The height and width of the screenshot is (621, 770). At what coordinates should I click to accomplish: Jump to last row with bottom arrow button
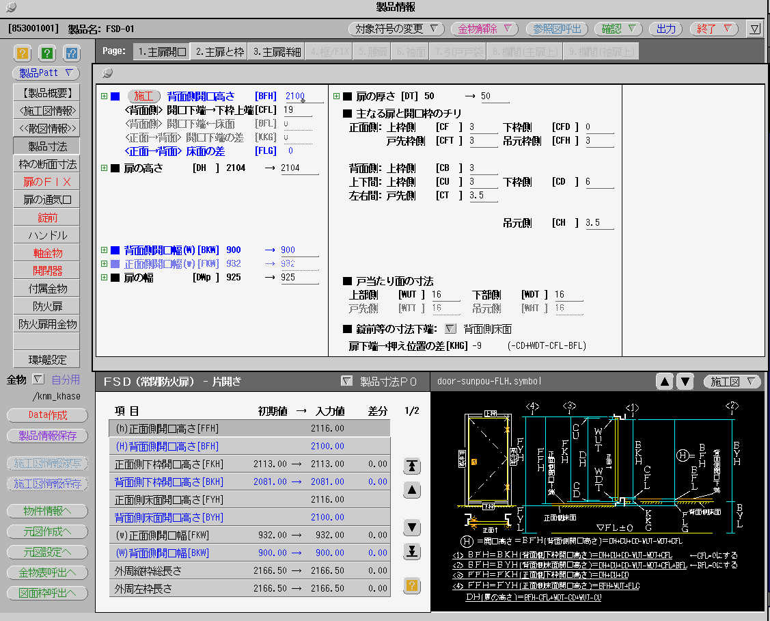(x=411, y=551)
